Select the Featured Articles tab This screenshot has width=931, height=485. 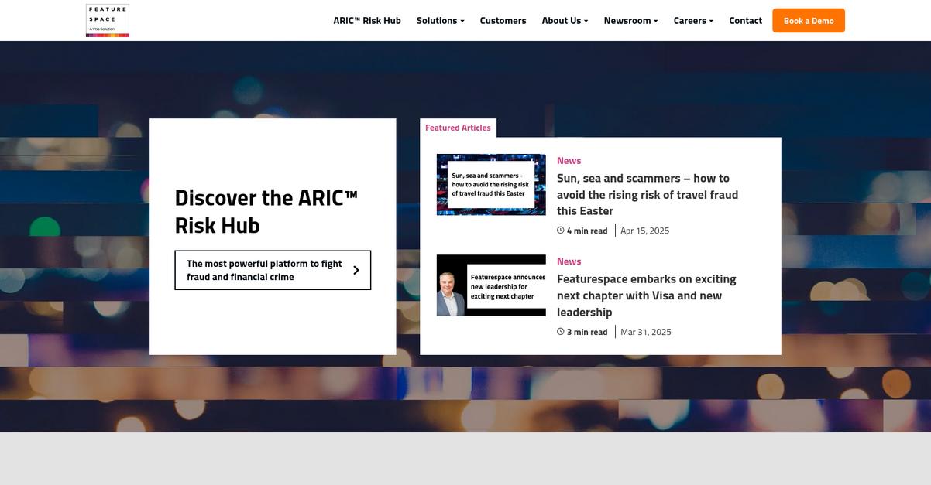(458, 128)
